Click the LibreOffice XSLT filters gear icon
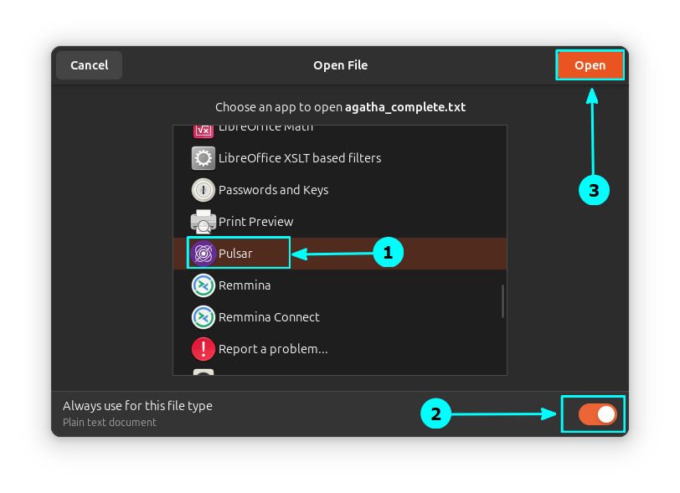The image size is (680, 493). pos(203,158)
